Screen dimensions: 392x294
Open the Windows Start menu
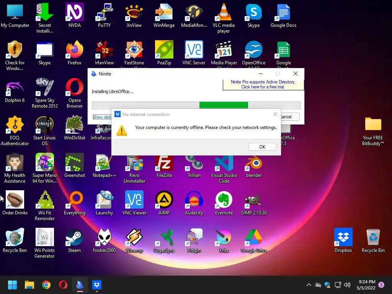(12, 285)
